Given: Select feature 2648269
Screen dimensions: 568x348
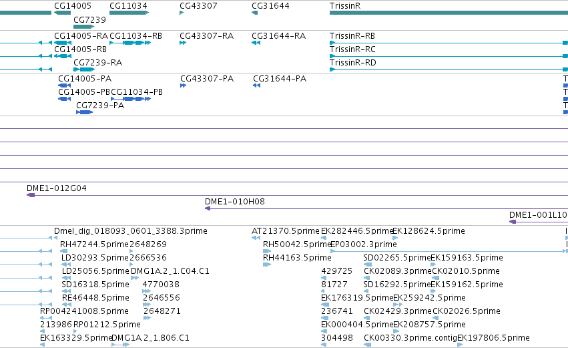Looking at the screenshot, I should (148, 244).
